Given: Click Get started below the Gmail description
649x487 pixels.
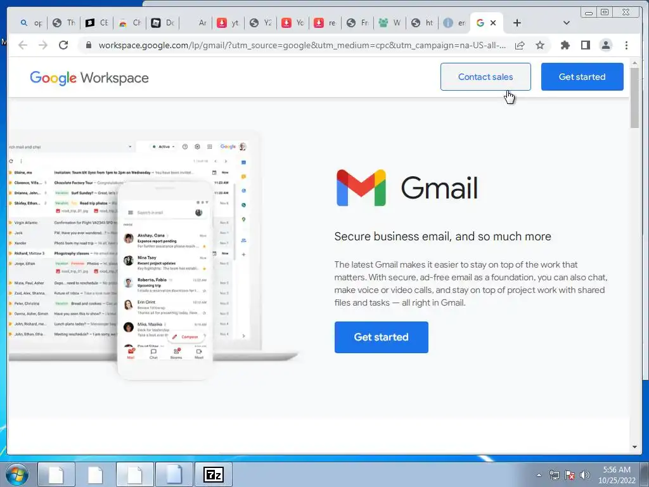Looking at the screenshot, I should pyautogui.click(x=381, y=337).
